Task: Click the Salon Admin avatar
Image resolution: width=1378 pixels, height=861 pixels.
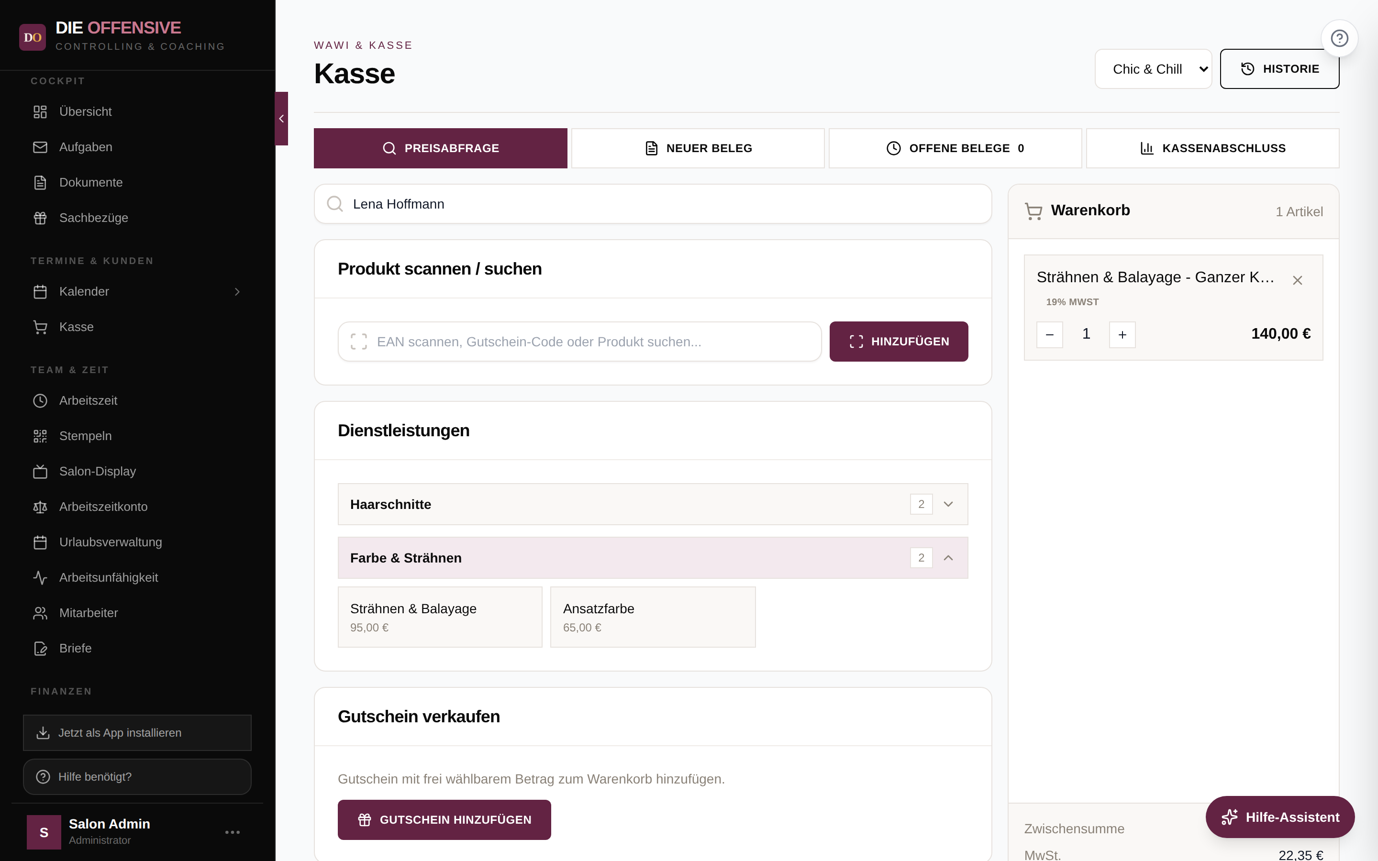Action: [44, 832]
